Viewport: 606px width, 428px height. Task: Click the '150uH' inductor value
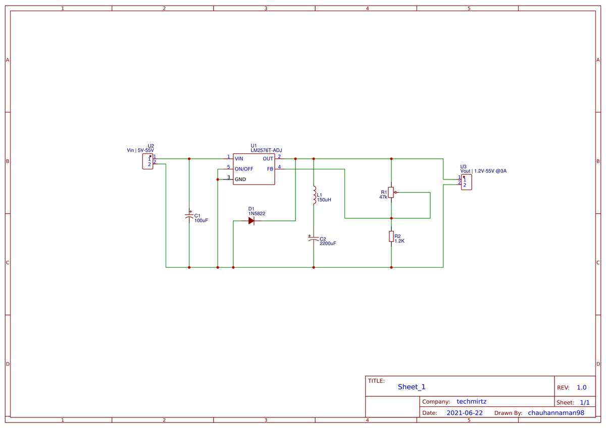(324, 200)
